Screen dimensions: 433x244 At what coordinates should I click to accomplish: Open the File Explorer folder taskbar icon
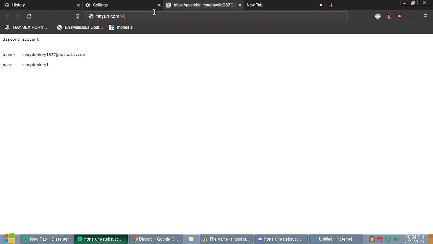coord(191,239)
